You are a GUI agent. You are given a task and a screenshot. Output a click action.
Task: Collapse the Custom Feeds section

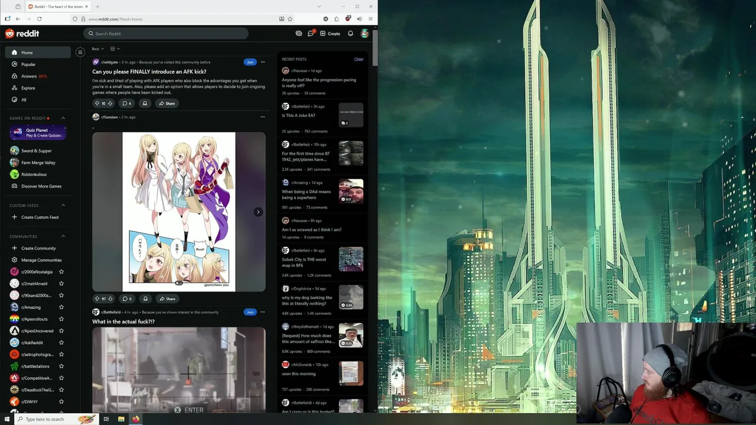(x=63, y=205)
